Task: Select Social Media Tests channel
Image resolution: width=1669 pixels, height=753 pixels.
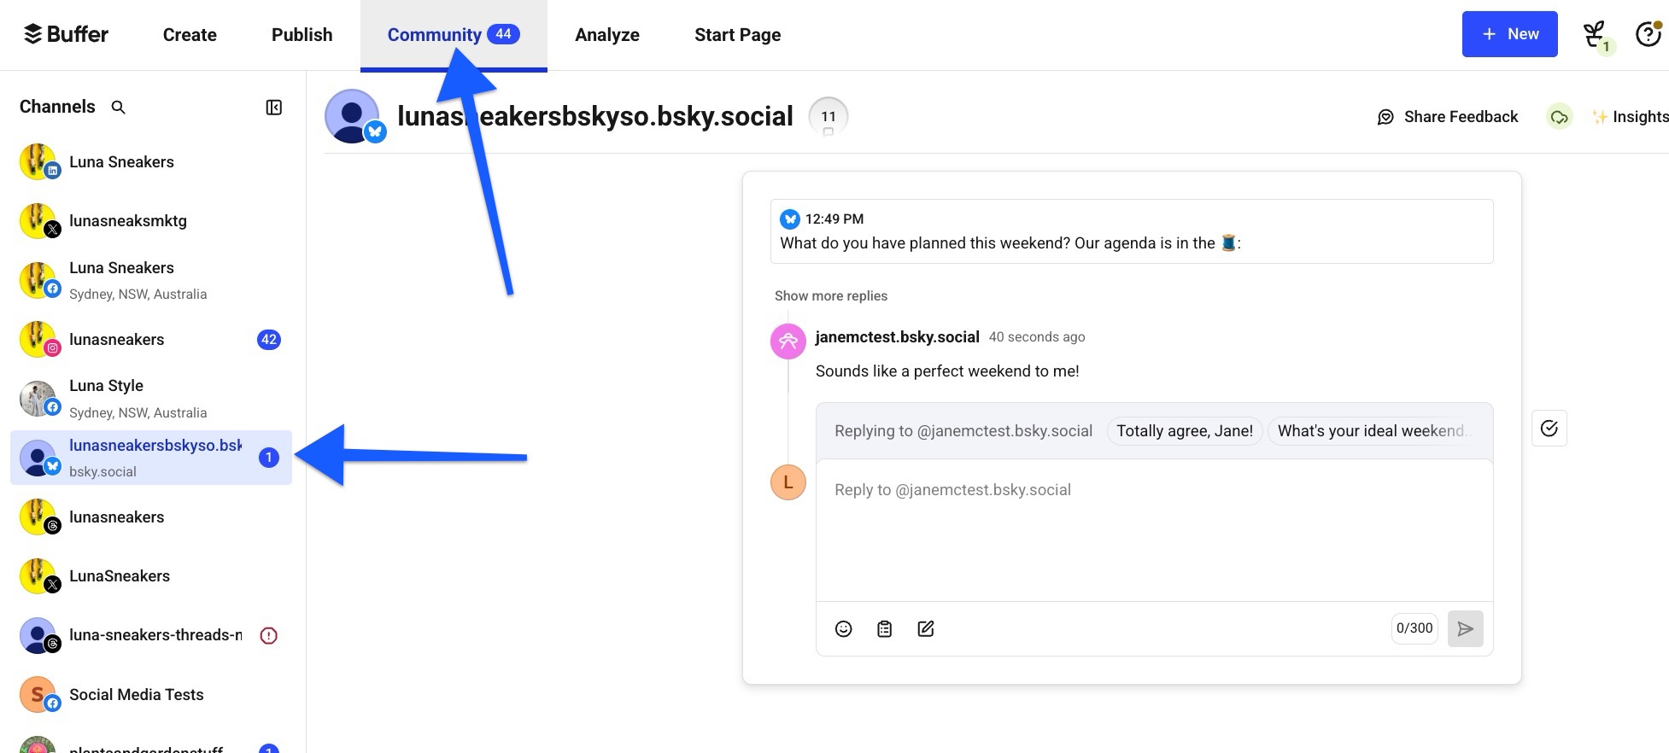Action: [x=151, y=695]
